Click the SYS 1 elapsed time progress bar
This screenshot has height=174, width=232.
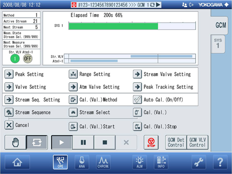[x=132, y=26]
